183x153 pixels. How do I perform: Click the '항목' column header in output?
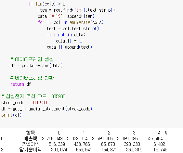[31, 133]
